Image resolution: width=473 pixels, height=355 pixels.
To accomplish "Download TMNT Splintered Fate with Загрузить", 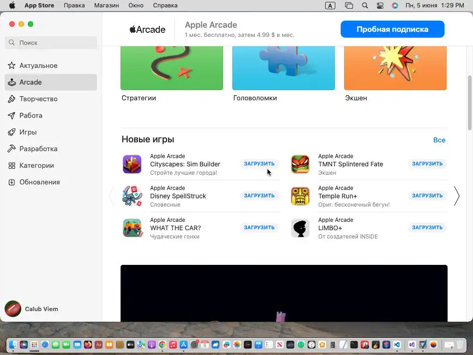I will pyautogui.click(x=427, y=164).
